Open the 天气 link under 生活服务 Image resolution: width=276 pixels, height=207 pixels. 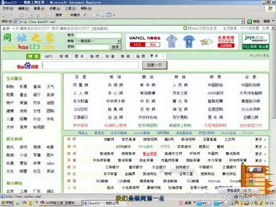(x=50, y=87)
